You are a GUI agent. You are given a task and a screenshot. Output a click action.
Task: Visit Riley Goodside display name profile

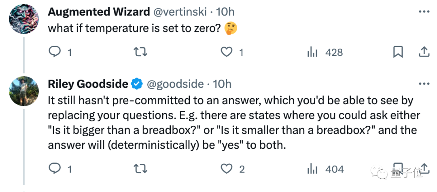(88, 84)
